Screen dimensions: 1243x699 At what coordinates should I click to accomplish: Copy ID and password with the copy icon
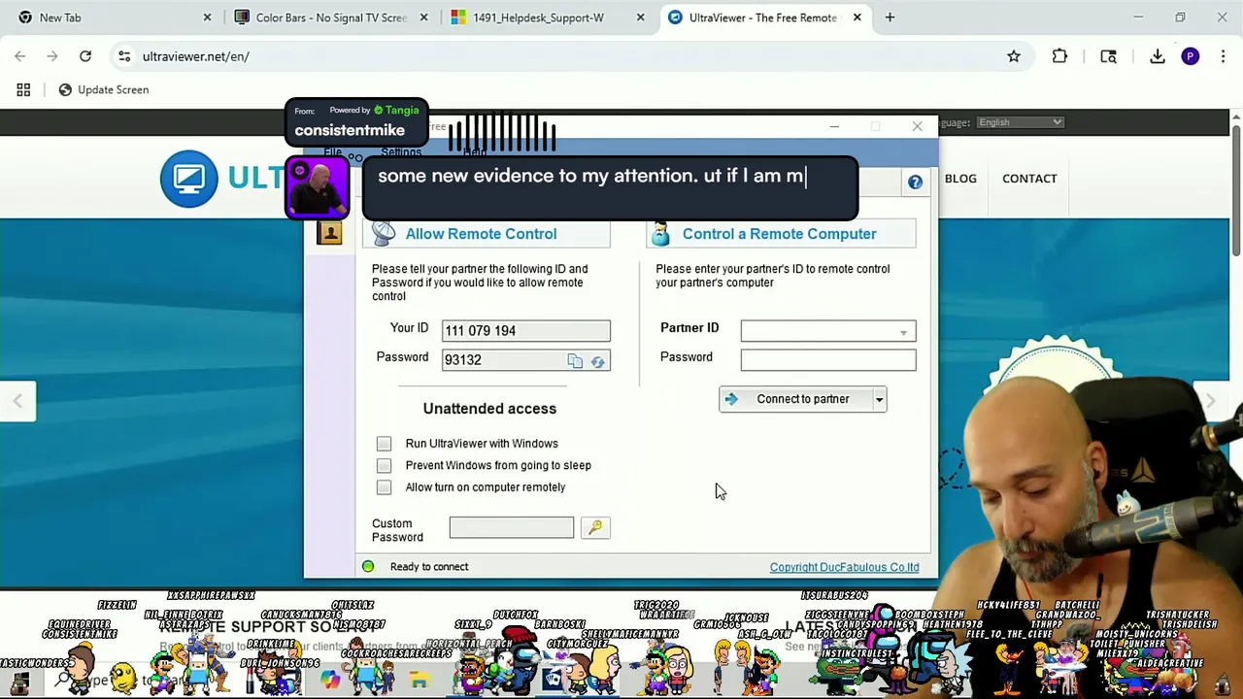pyautogui.click(x=575, y=361)
